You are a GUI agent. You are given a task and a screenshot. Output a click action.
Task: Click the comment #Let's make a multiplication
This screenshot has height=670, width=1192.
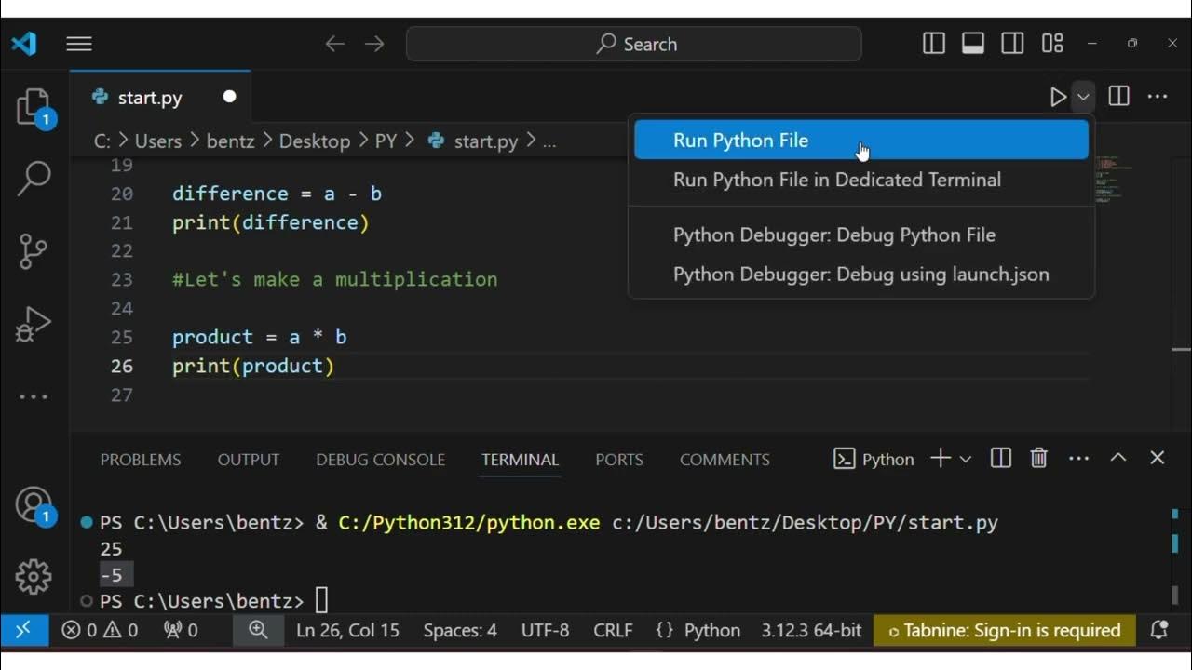[335, 279]
